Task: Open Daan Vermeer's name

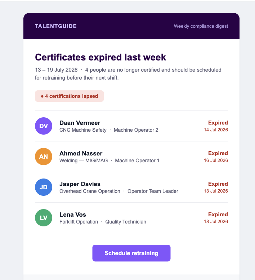Action: [80, 123]
